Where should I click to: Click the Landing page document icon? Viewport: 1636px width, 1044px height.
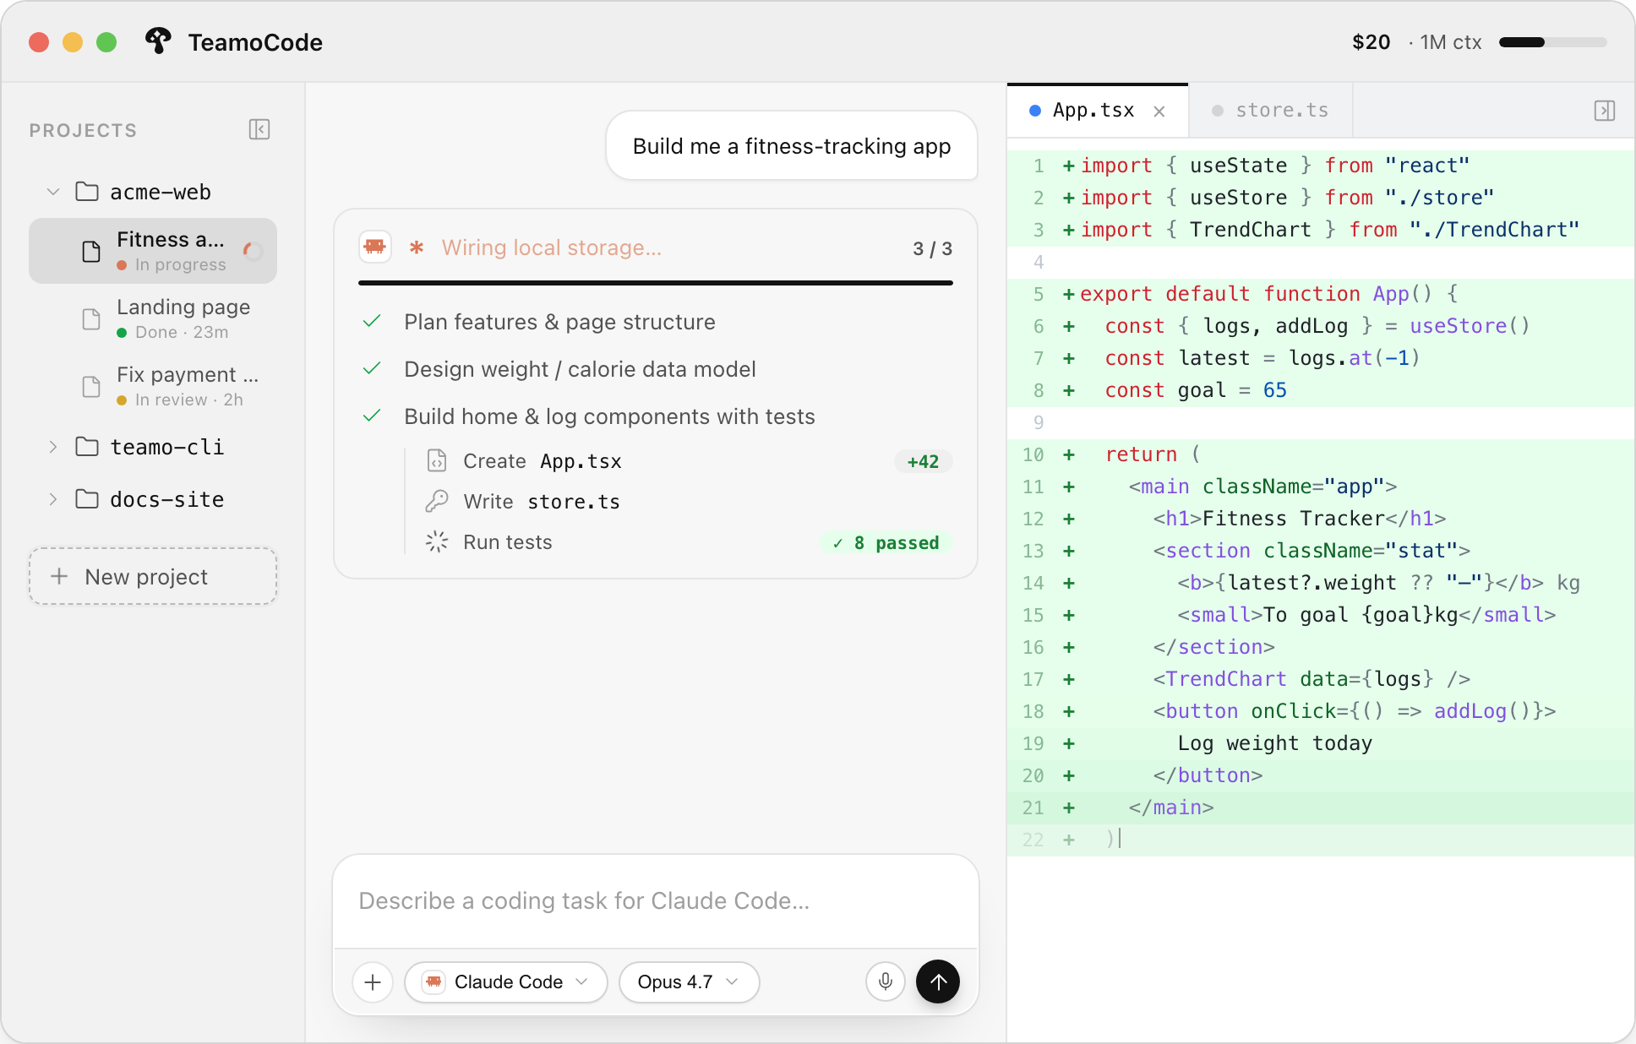click(91, 319)
